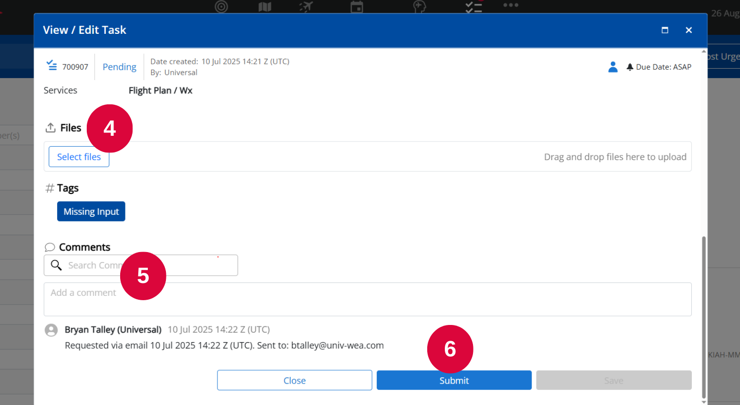Viewport: 740px width, 405px height.
Task: Click the upload icon next to Files
Action: [x=51, y=128]
